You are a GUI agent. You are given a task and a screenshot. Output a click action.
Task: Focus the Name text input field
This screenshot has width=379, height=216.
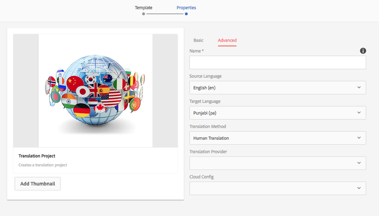(x=277, y=63)
